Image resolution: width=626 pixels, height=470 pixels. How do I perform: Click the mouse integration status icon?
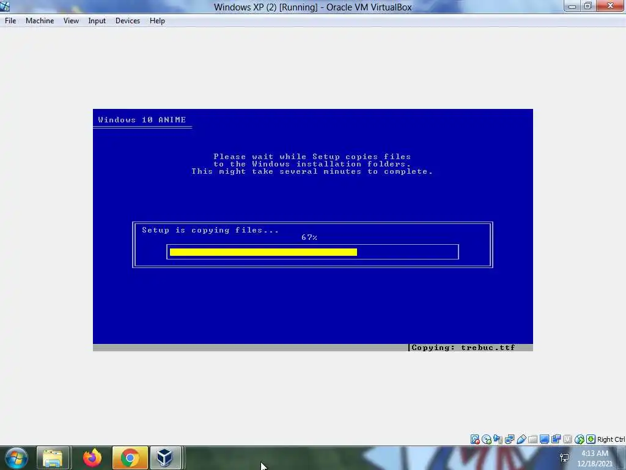tap(580, 439)
